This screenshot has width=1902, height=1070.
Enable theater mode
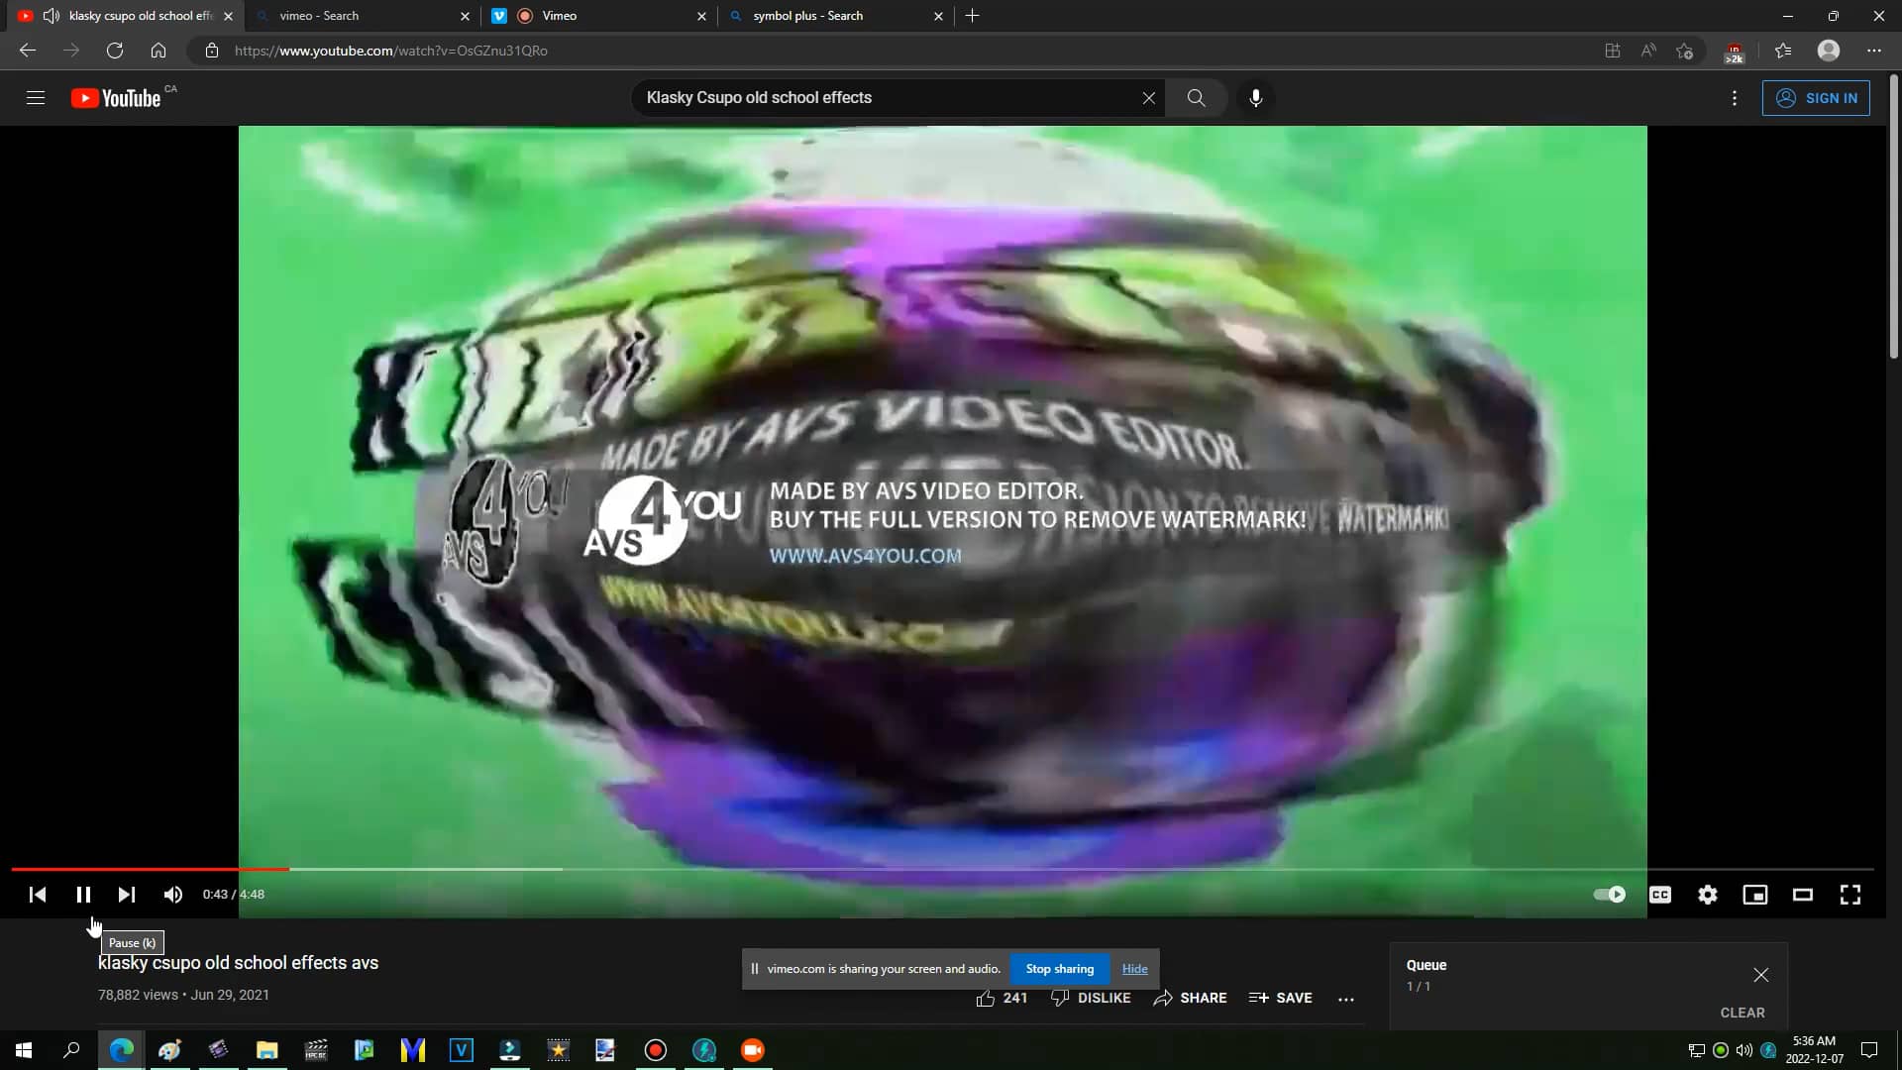point(1802,894)
